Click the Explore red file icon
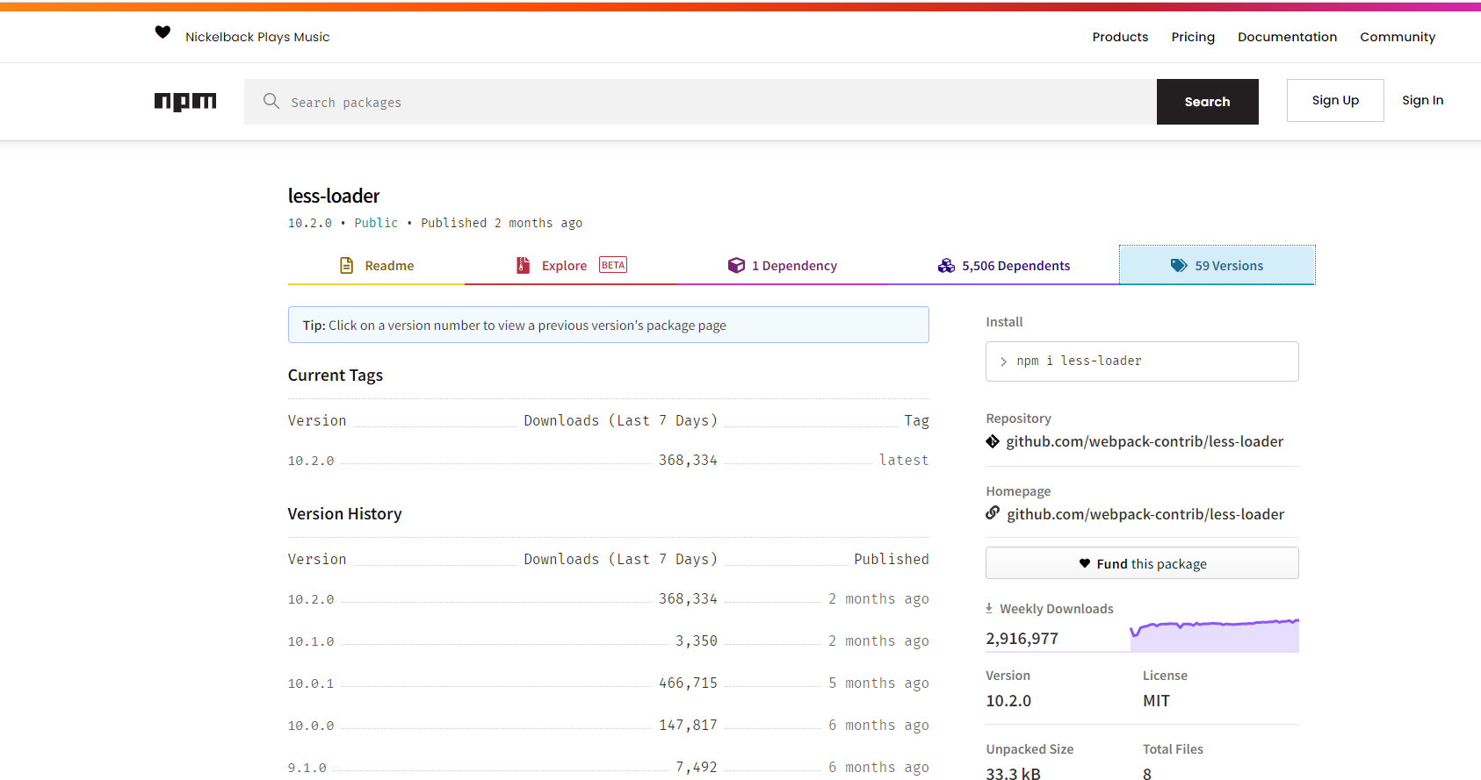1481x780 pixels. point(524,265)
